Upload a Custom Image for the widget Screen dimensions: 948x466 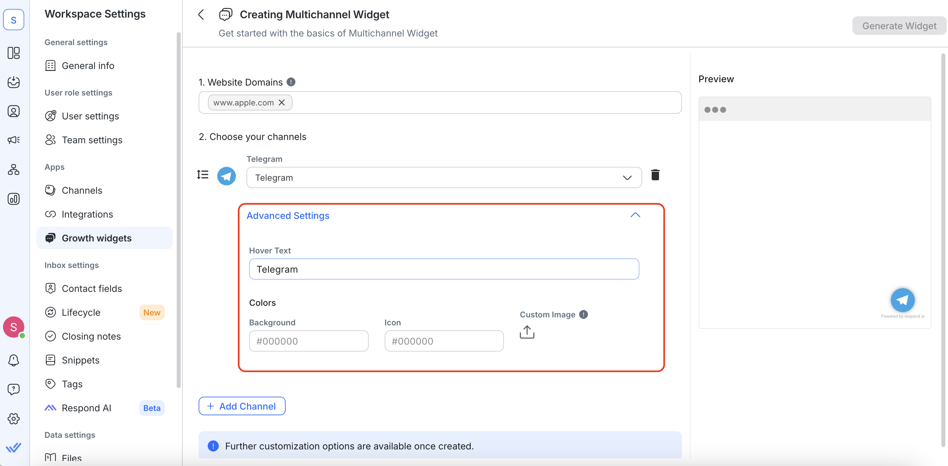pos(526,332)
